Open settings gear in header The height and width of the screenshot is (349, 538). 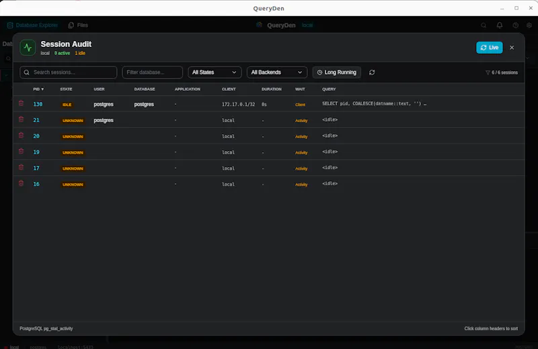coord(529,26)
